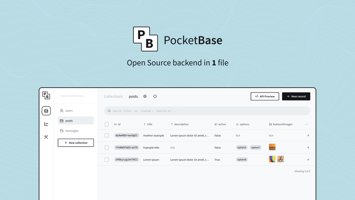Screen dimensions: 355x200
Task: Check the row for Another example
Action: (x=106, y=136)
